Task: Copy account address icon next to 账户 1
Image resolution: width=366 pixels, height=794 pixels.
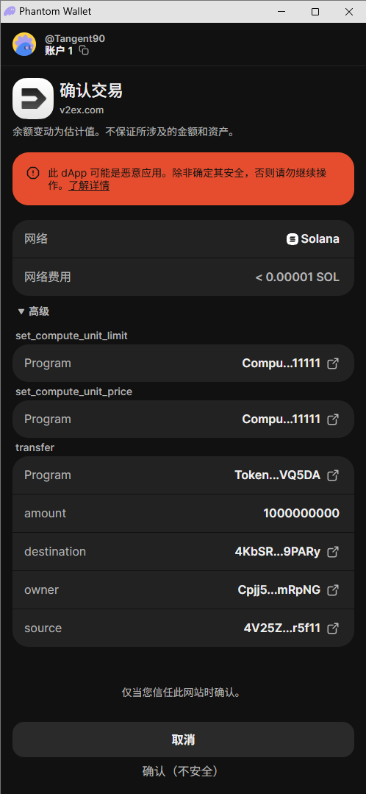Action: click(x=84, y=50)
